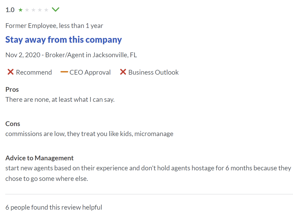
Task: Click the red X beside Business Outlook
Action: tap(123, 72)
